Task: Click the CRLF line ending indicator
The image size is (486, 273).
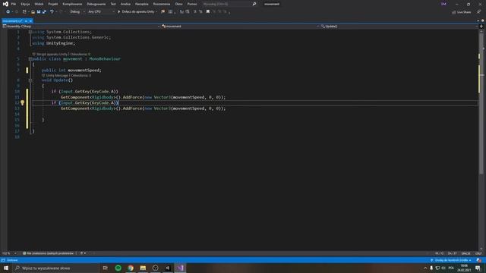Action: pos(478,253)
